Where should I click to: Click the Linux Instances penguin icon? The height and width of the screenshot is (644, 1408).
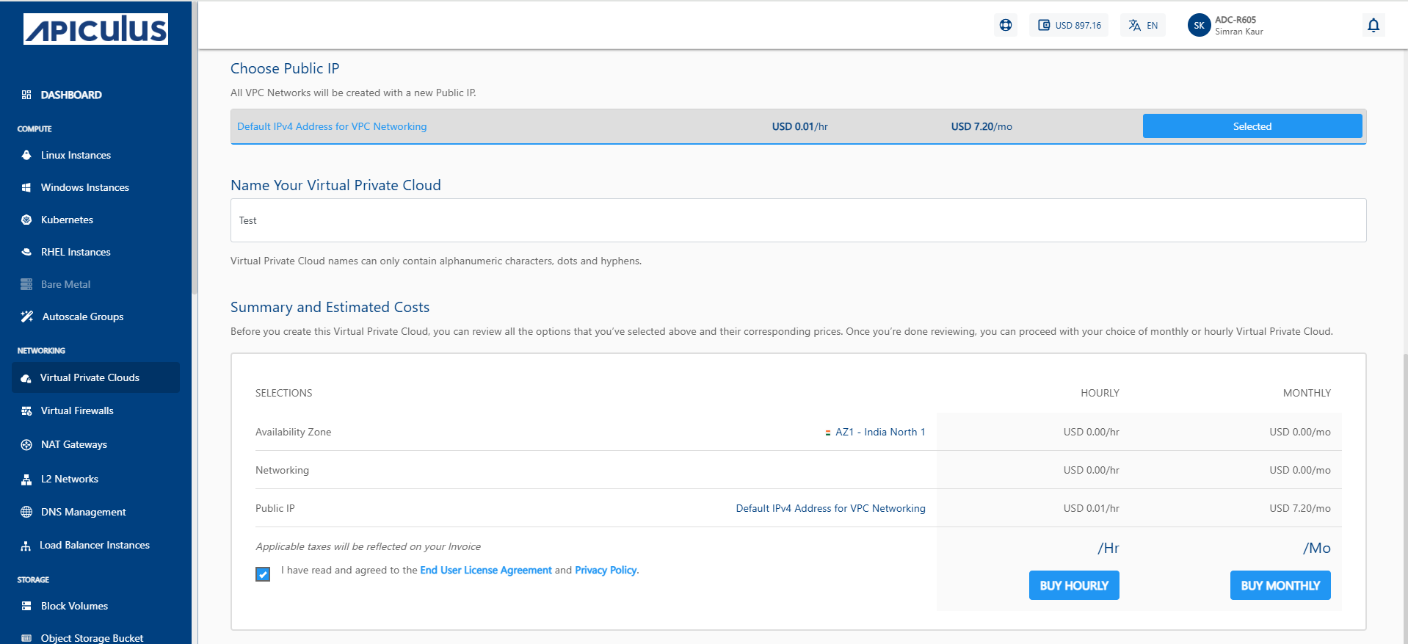[26, 155]
